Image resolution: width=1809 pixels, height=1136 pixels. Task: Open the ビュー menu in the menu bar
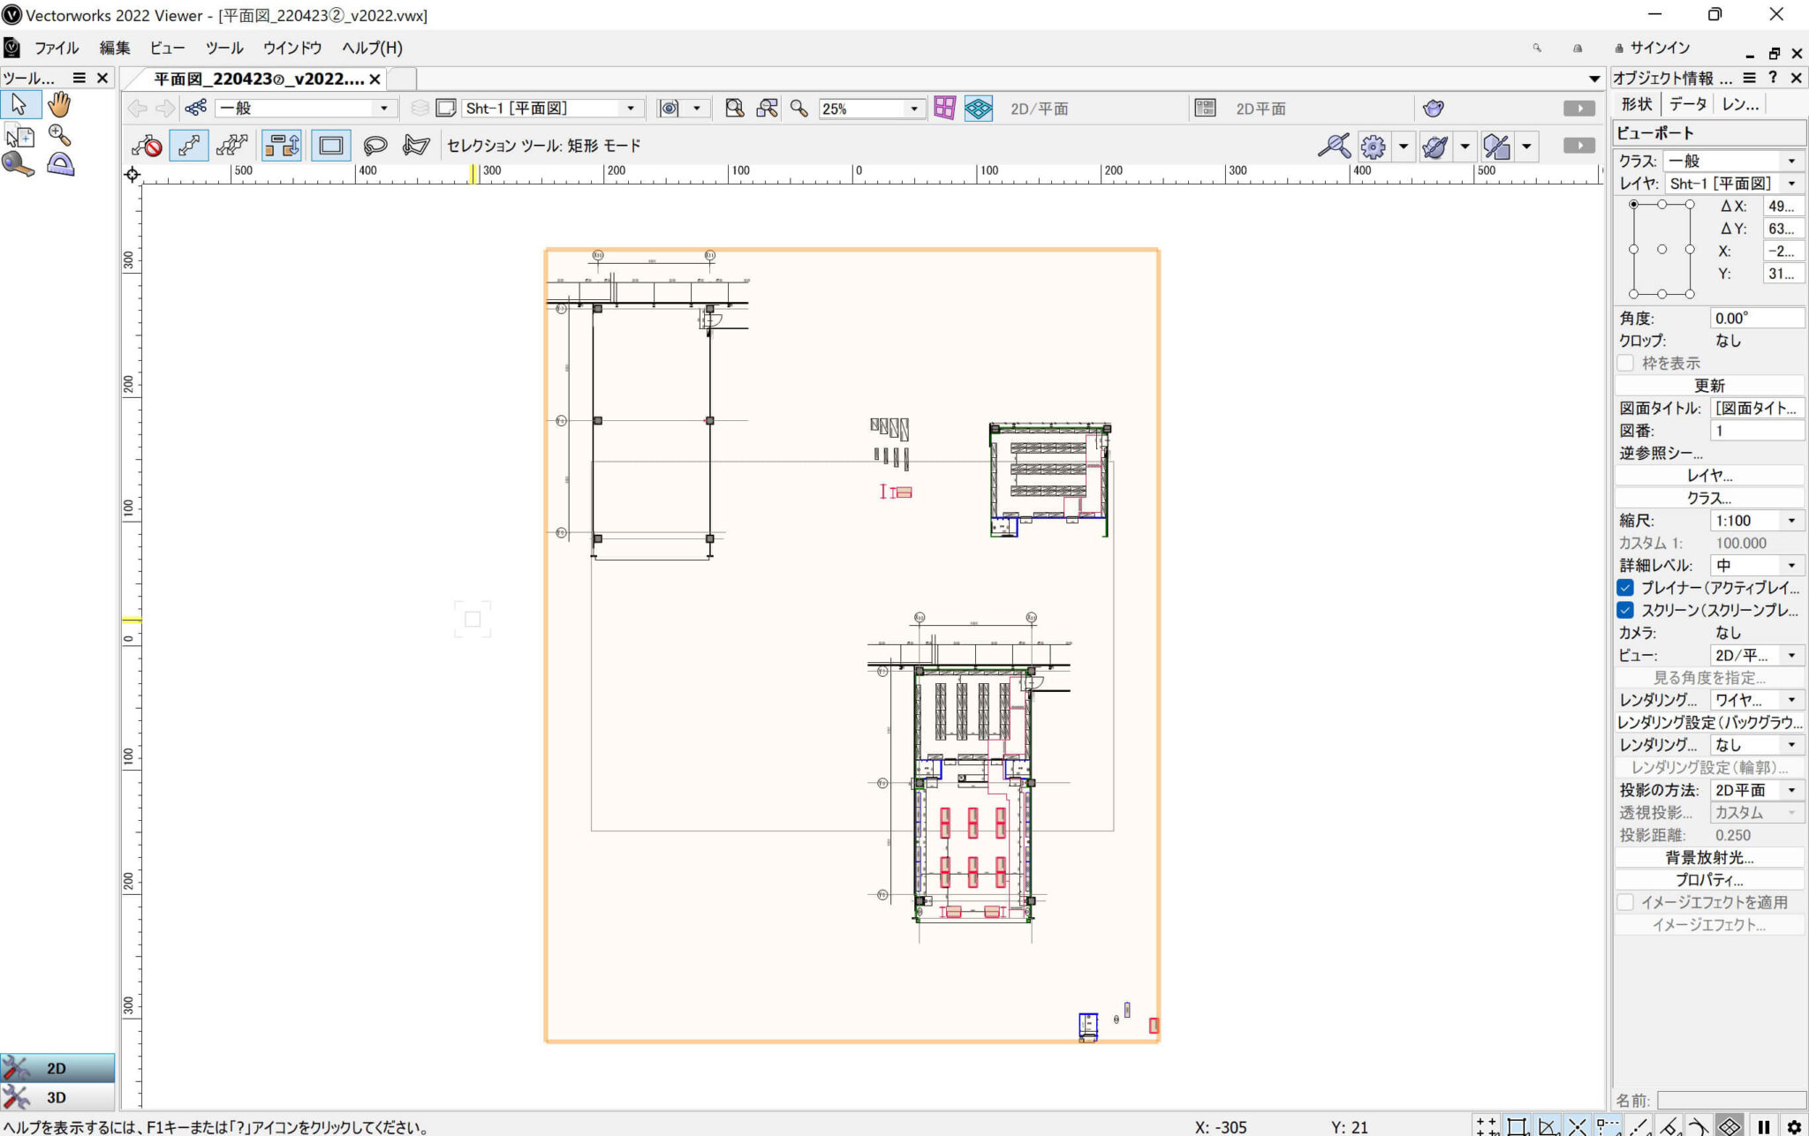(x=167, y=48)
